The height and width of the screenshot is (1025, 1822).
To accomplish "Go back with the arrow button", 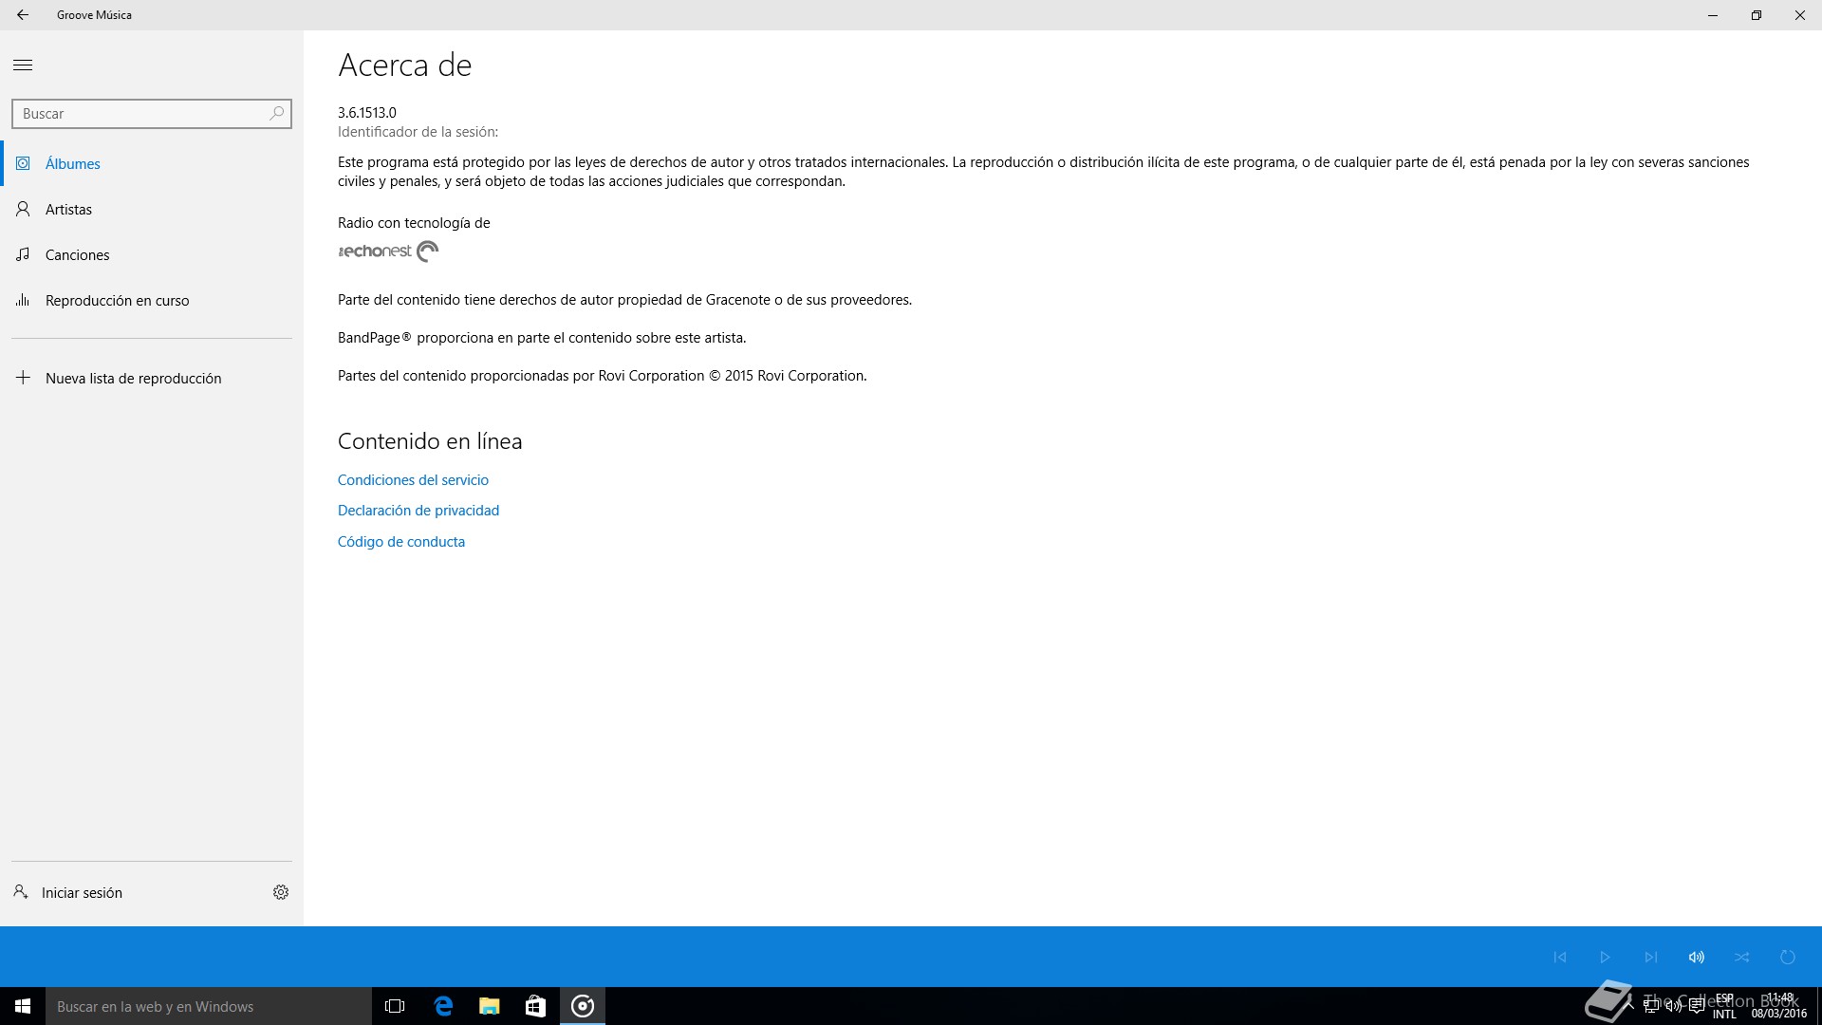I will point(23,15).
